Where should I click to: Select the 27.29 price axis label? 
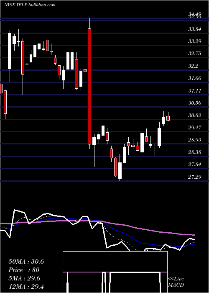click(195, 177)
